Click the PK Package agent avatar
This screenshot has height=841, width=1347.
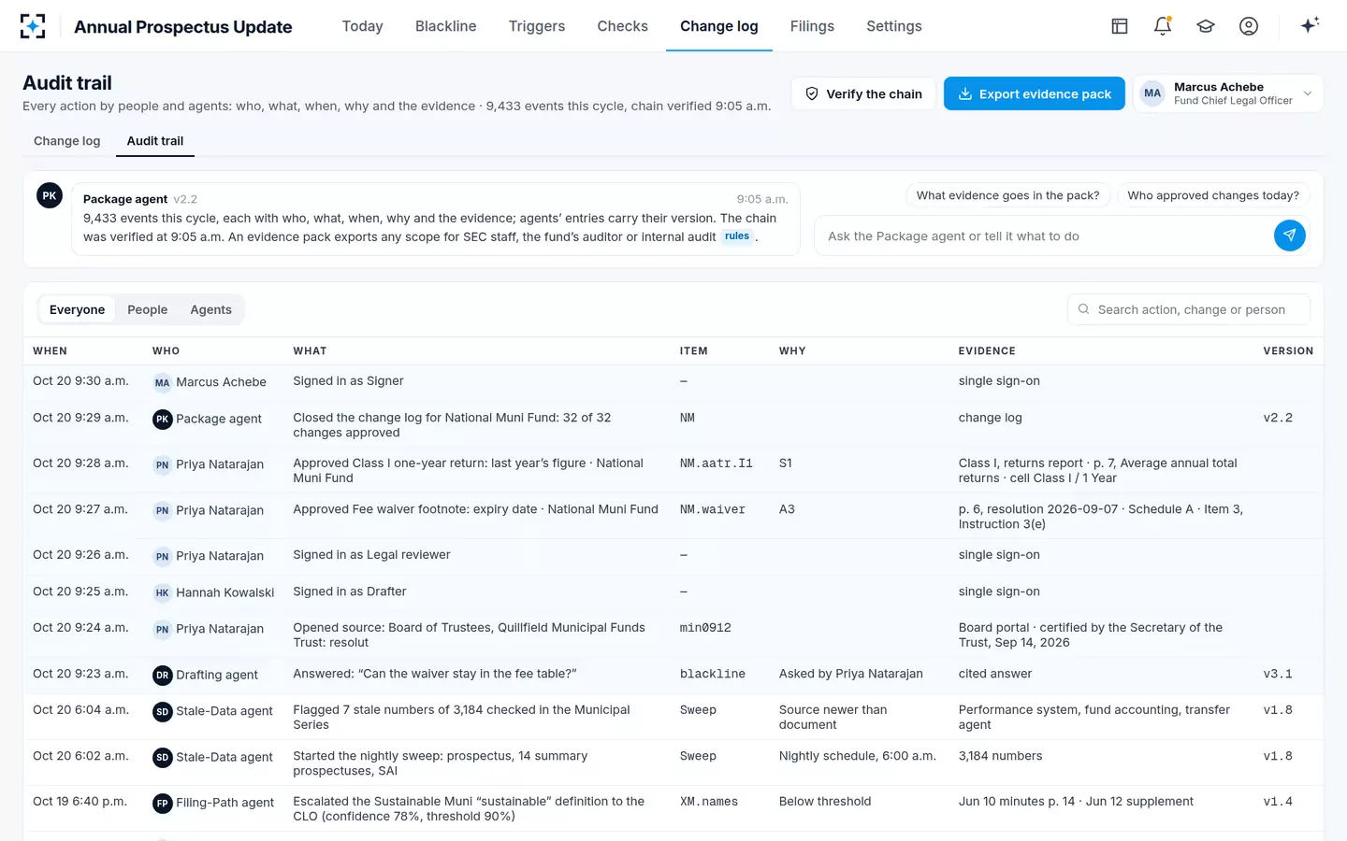50,195
